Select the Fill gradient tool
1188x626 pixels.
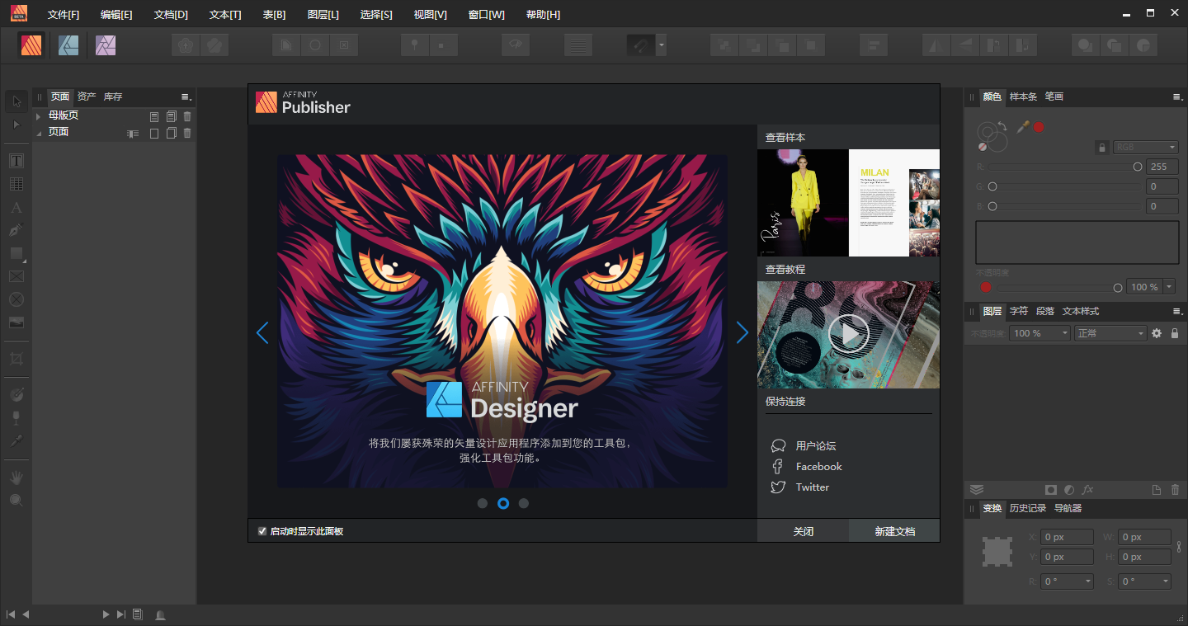(16, 395)
